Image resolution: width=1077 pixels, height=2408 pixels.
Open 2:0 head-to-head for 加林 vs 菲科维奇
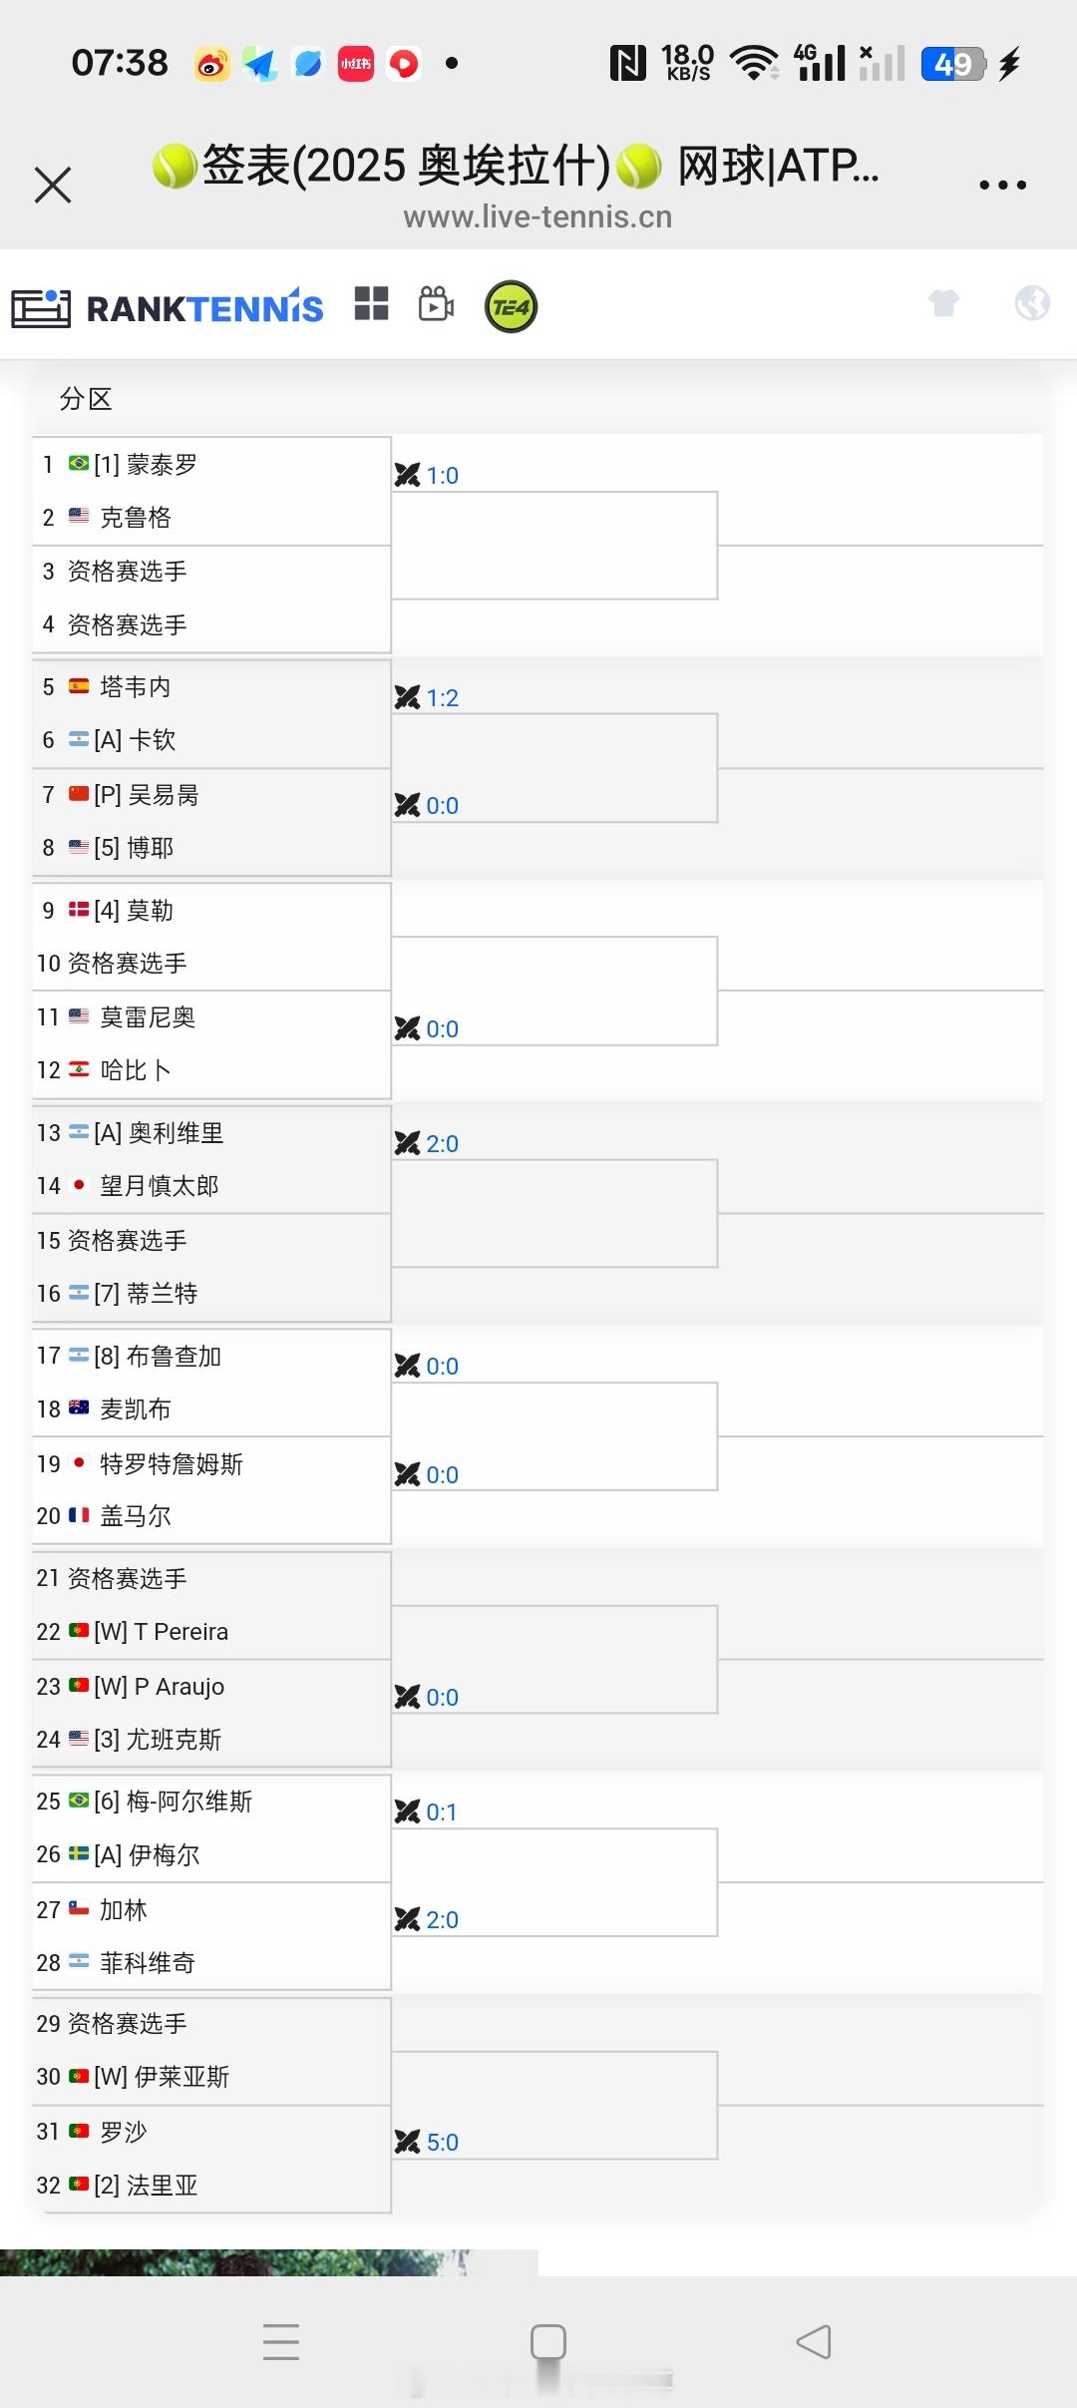(x=427, y=1919)
